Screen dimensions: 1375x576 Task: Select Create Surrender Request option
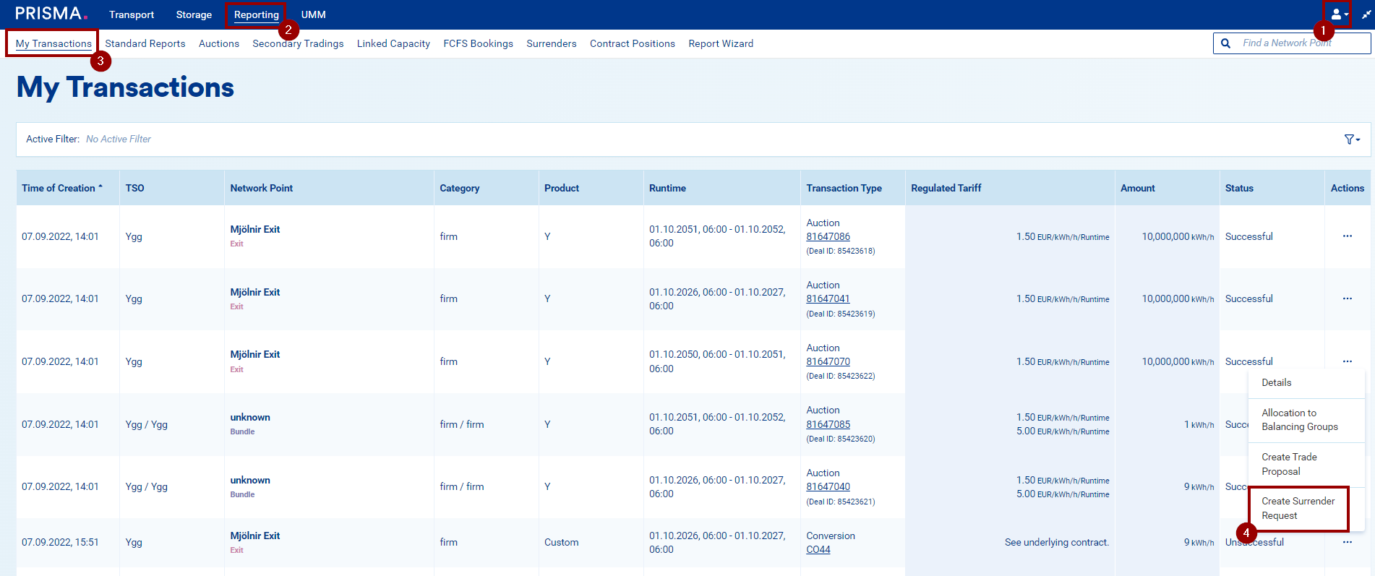click(1298, 508)
